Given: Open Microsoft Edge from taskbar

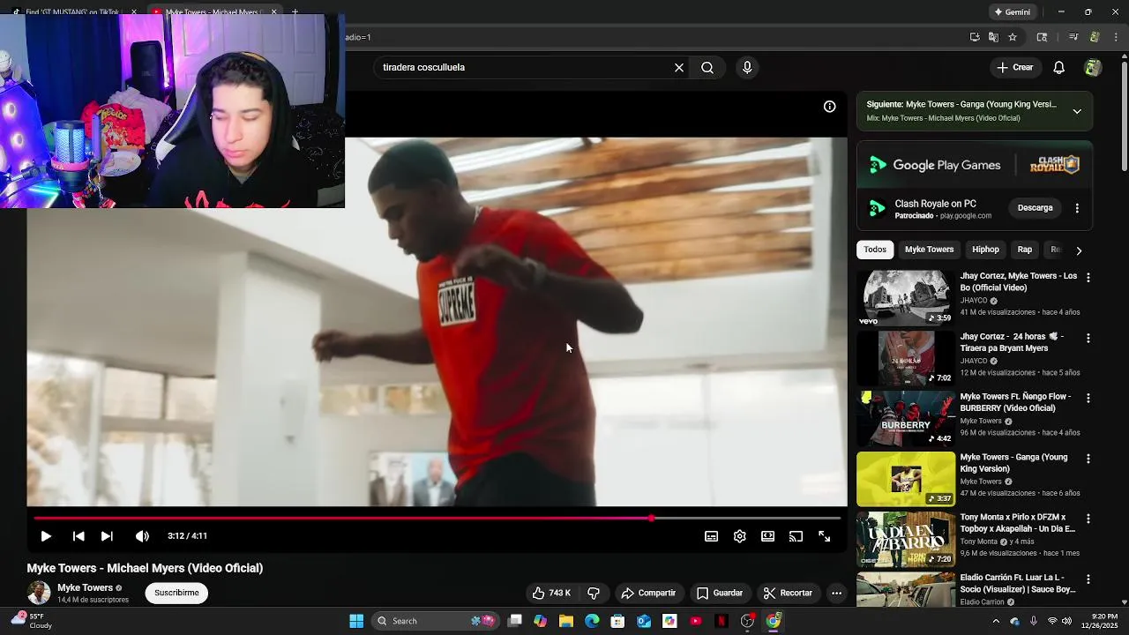Looking at the screenshot, I should click(592, 621).
